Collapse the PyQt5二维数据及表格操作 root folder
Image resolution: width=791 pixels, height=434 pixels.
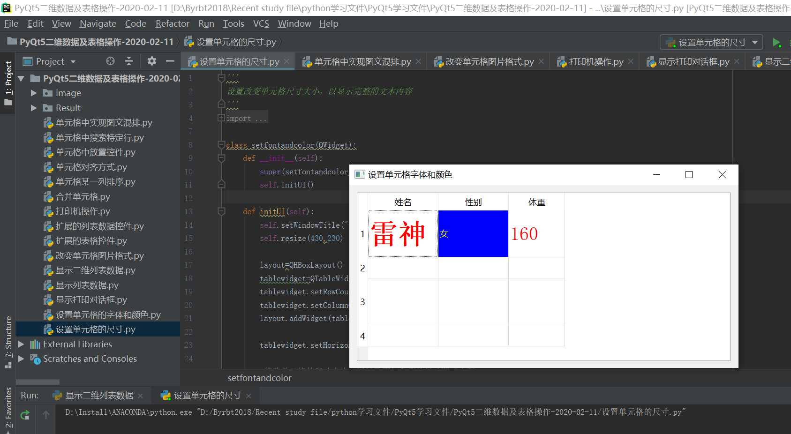pyautogui.click(x=21, y=79)
